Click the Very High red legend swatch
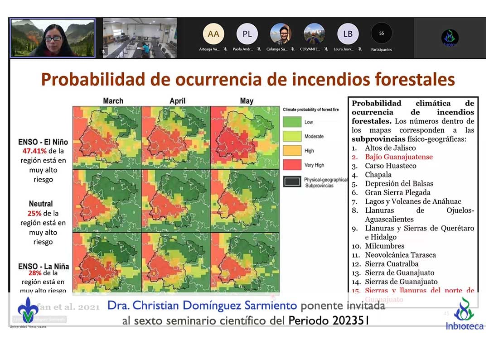Image resolution: width=494 pixels, height=344 pixels. tap(291, 165)
